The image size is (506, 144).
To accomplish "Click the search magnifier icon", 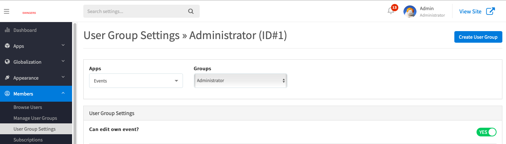I will (x=191, y=11).
